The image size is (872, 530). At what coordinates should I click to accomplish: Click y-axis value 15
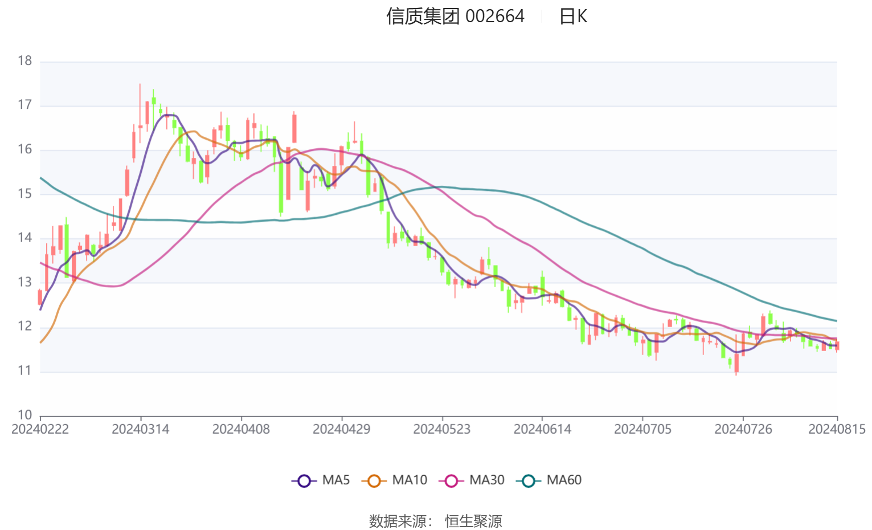tap(25, 194)
